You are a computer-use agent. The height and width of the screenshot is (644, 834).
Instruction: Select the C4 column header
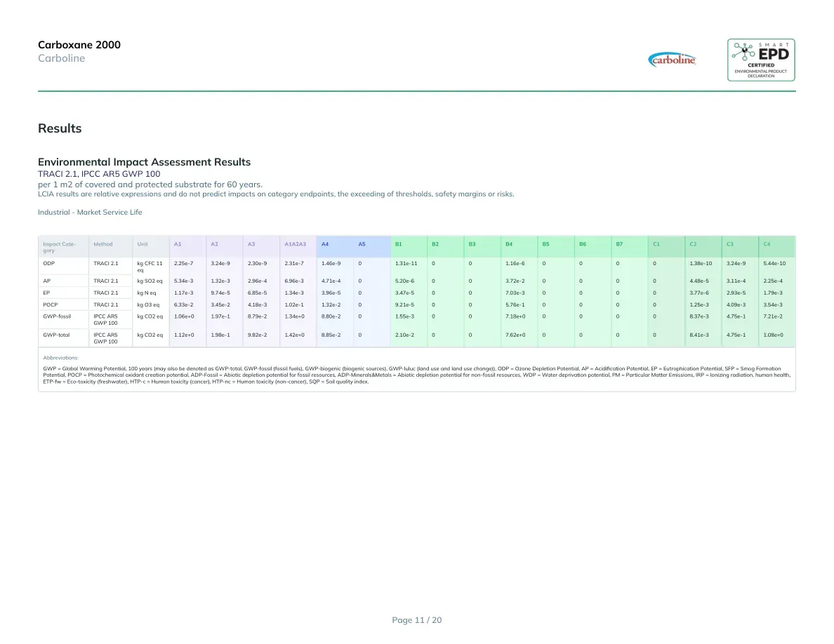(x=767, y=244)
